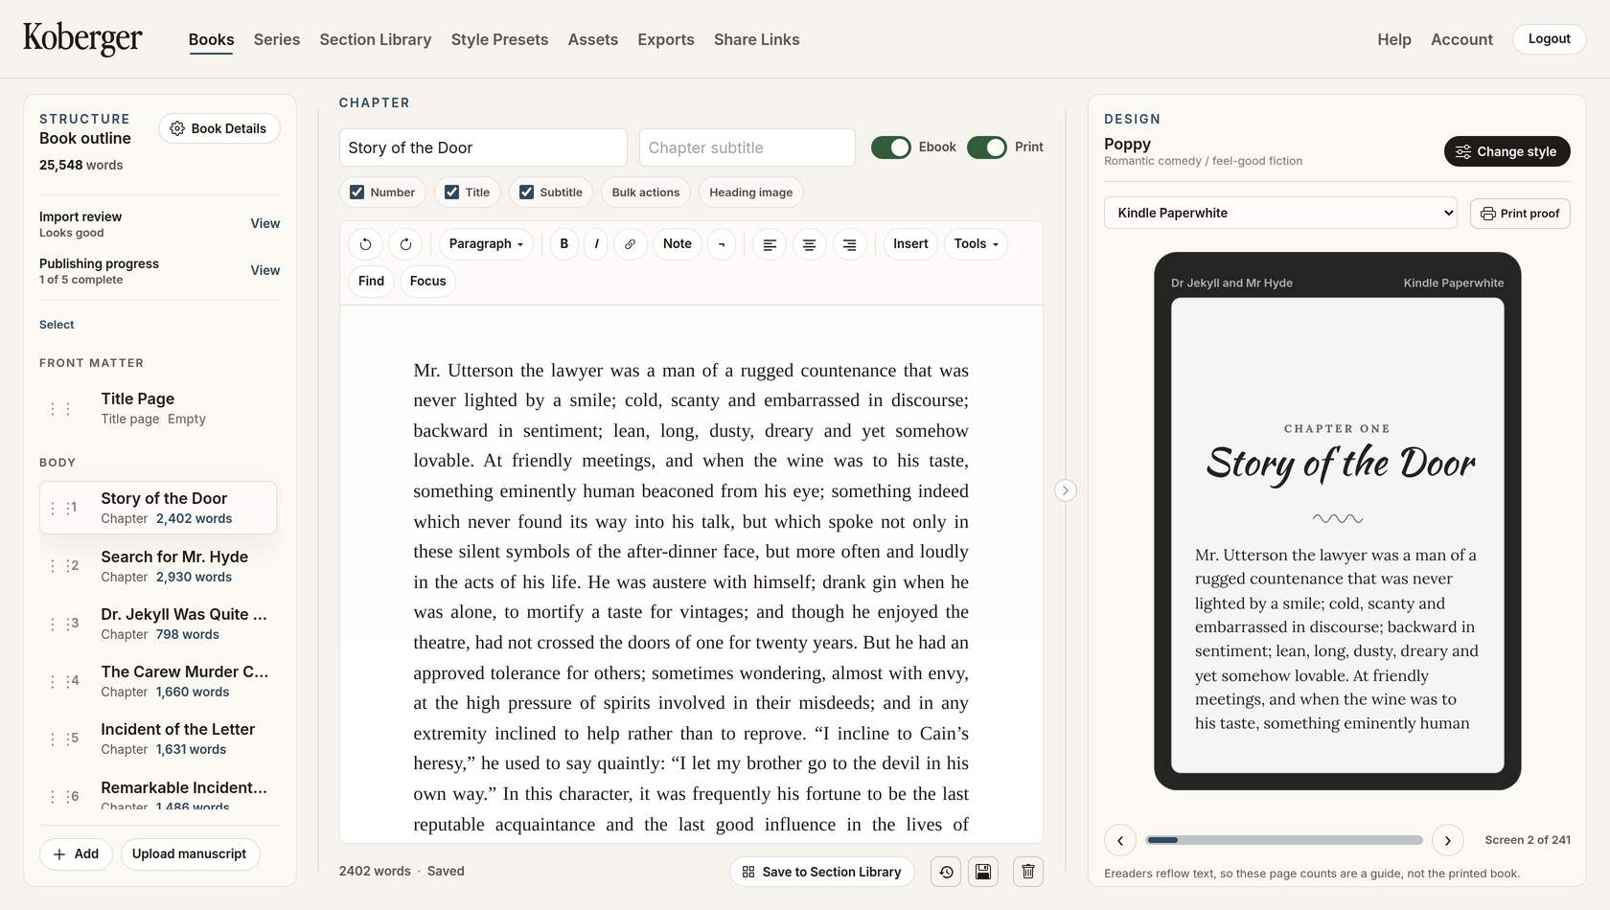Screen dimensions: 1610x910
Task: Toggle the Print switch
Action: tap(987, 148)
